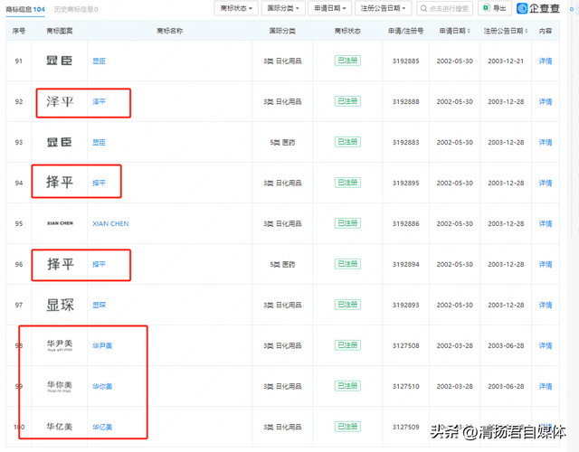Click the trademark search input field

point(444,8)
